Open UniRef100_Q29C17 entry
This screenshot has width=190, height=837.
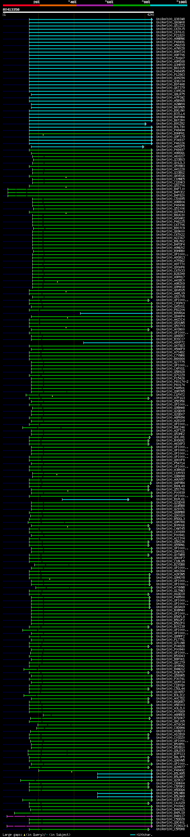click(170, 780)
